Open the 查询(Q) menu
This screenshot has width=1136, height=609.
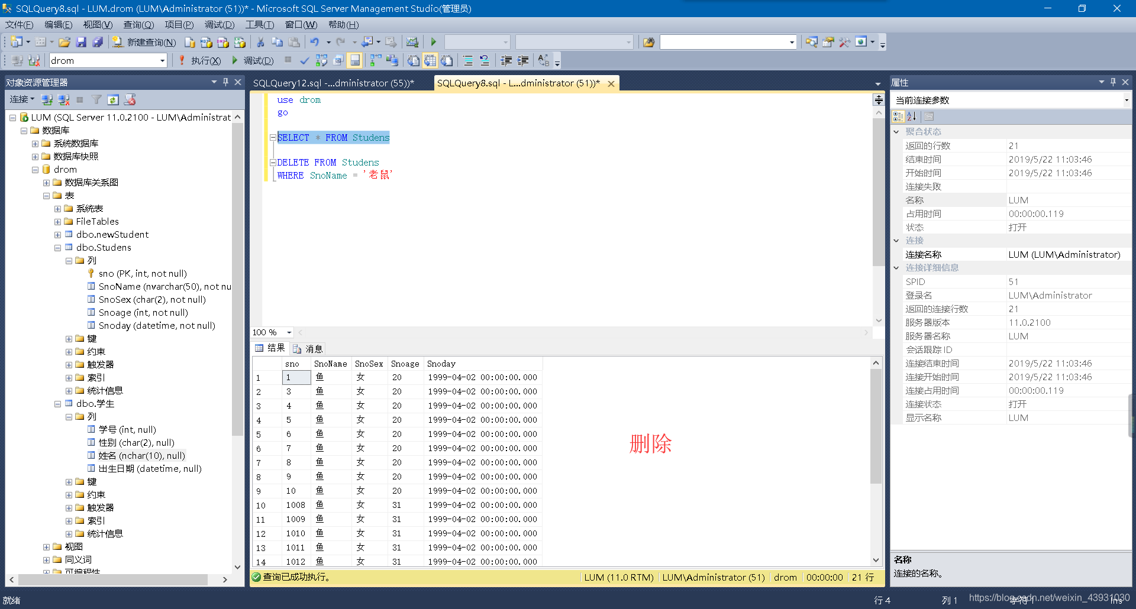click(138, 25)
